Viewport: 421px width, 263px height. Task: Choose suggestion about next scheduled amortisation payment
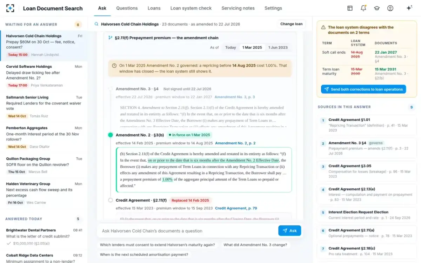pyautogui.click(x=144, y=255)
